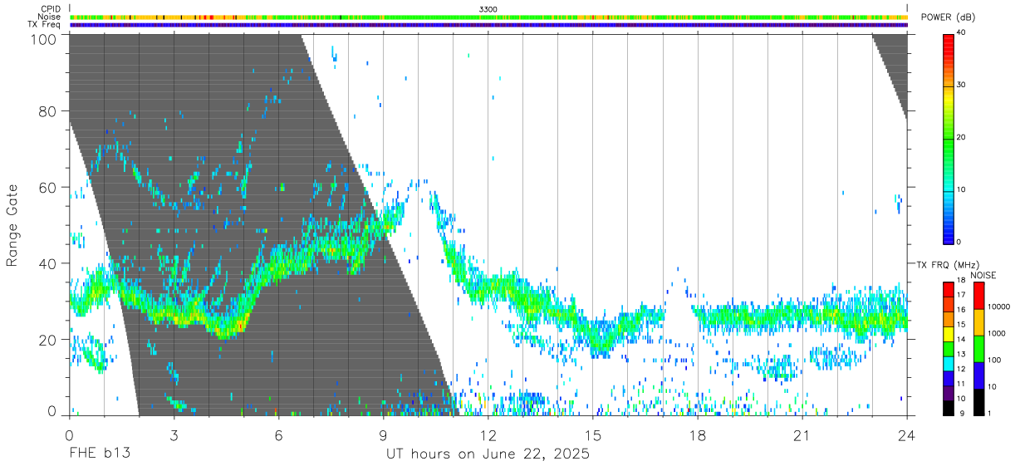Click the NOISE legend title
Viewport: 1020px width, 471px height.
pyautogui.click(x=983, y=275)
